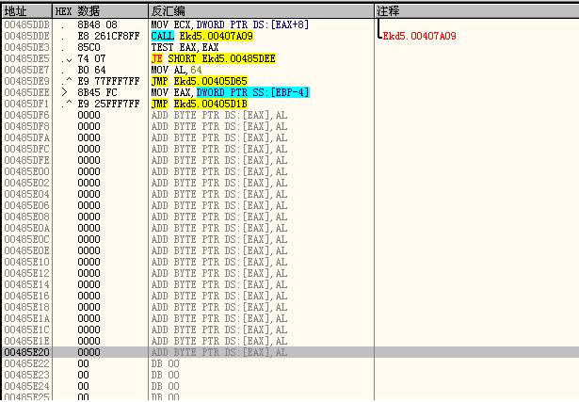The width and height of the screenshot is (579, 402).
Task: Click address 00485DDB in the address column
Action: pyautogui.click(x=26, y=24)
